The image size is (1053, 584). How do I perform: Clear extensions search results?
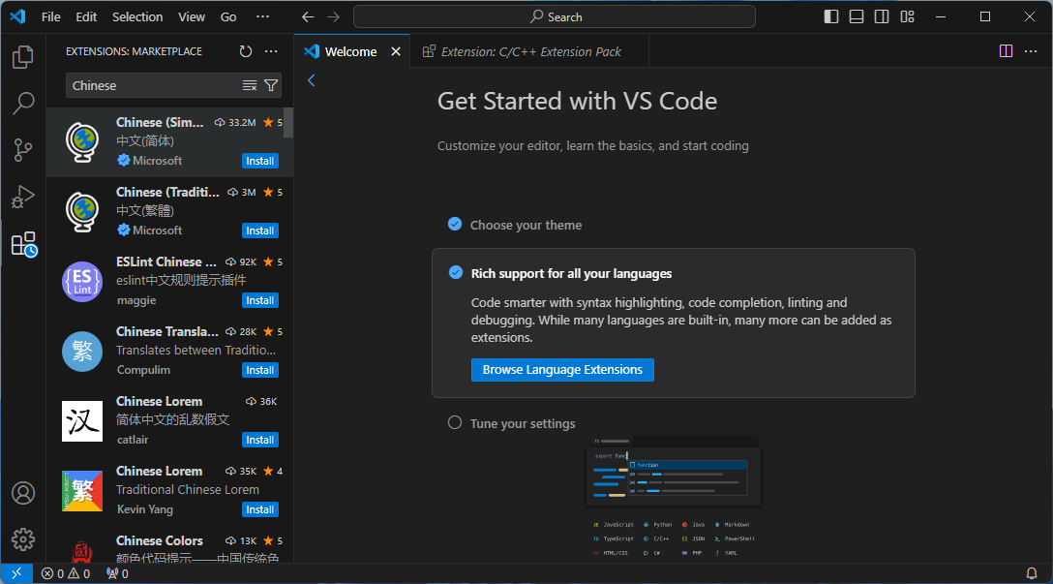pos(250,85)
